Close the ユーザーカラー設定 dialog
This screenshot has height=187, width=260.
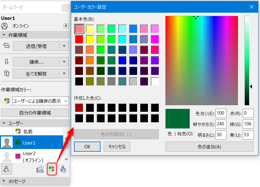pyautogui.click(x=252, y=7)
